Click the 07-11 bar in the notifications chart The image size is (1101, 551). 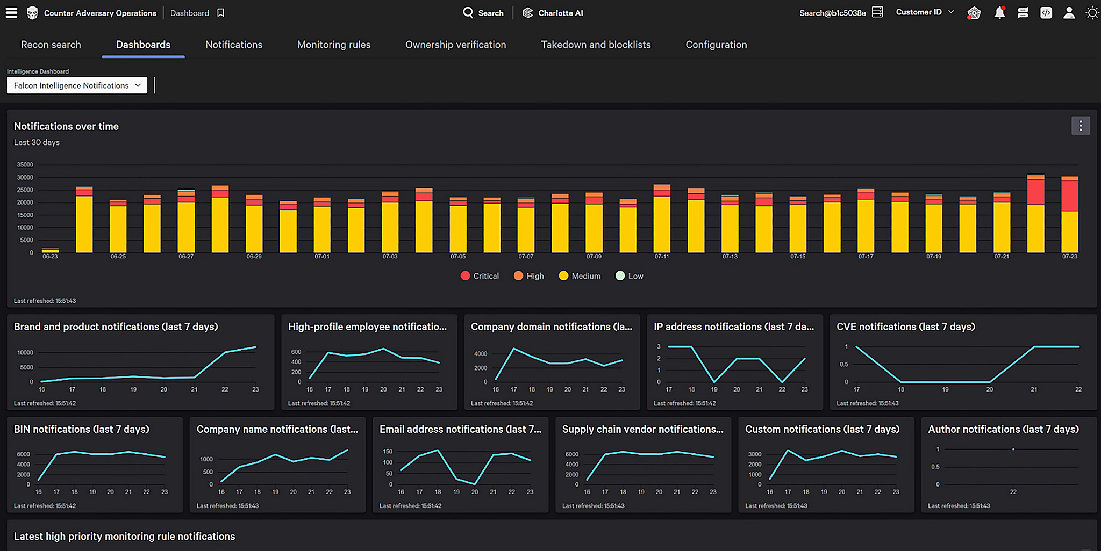click(662, 219)
